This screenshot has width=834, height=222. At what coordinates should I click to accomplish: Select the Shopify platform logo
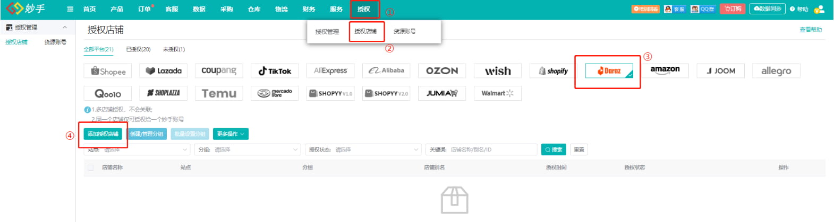(554, 71)
